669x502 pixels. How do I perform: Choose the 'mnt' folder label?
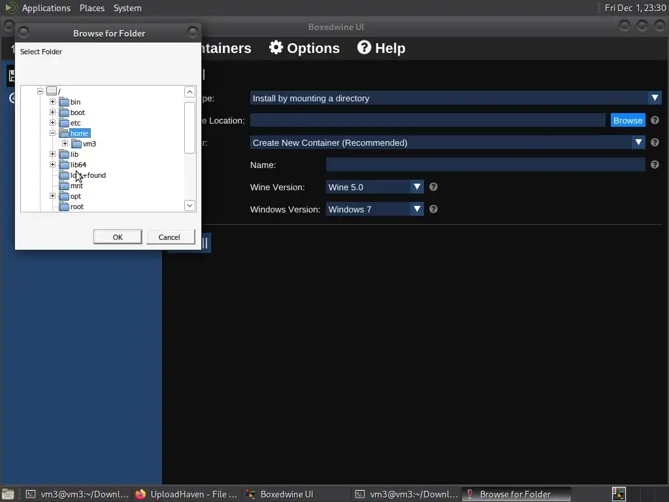pyautogui.click(x=76, y=186)
